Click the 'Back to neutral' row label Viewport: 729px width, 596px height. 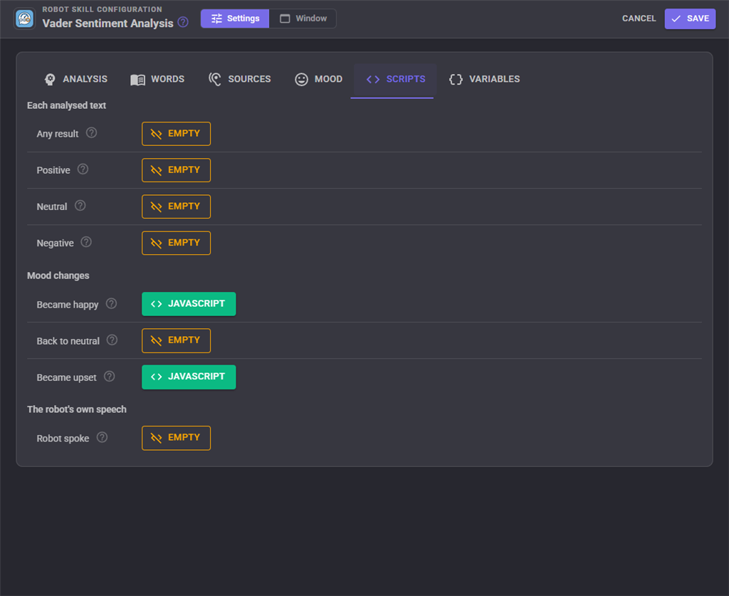coord(68,341)
